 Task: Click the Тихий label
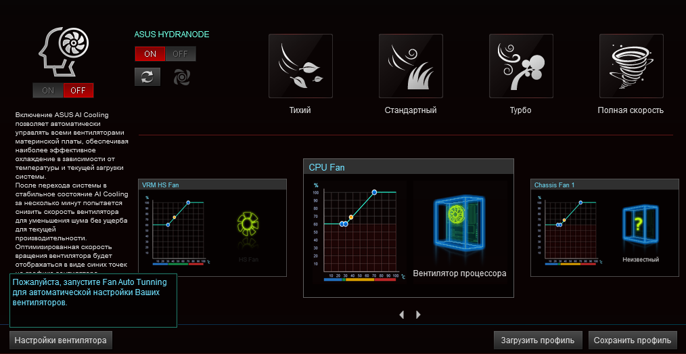point(300,110)
